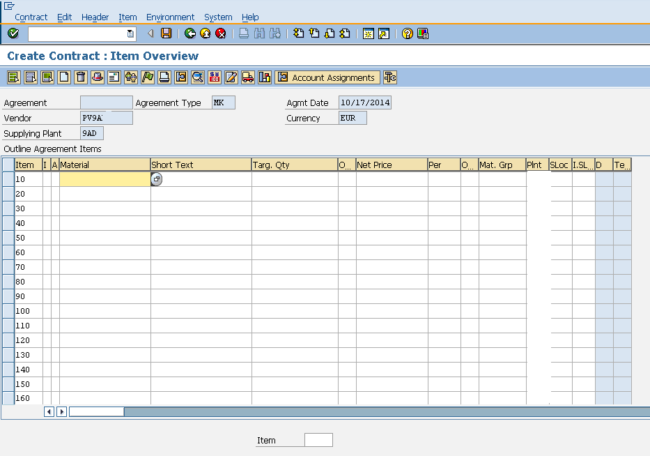Image resolution: width=650 pixels, height=456 pixels.
Task: Open search help for Material in item 10
Action: [x=156, y=179]
